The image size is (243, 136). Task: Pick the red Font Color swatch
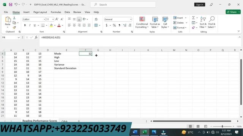tap(59, 25)
